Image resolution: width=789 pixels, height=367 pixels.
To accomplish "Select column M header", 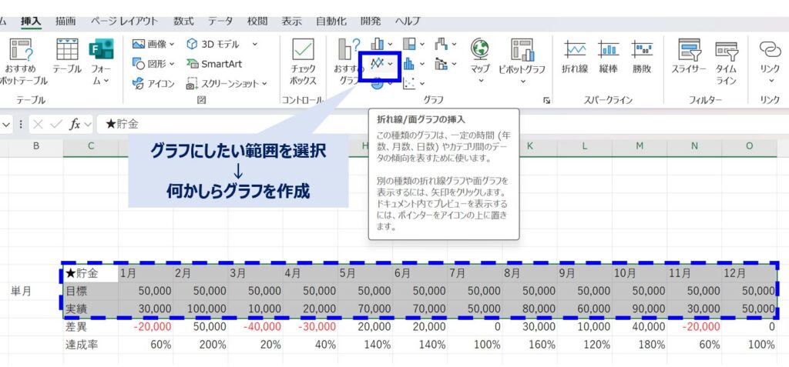I will click(x=640, y=146).
